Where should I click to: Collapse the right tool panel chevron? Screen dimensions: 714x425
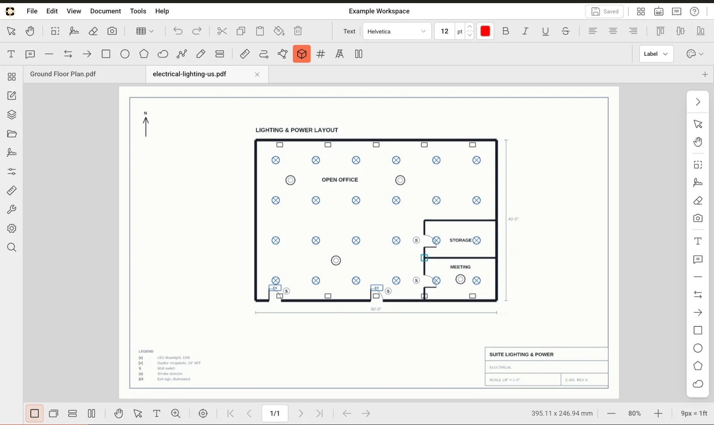point(698,102)
